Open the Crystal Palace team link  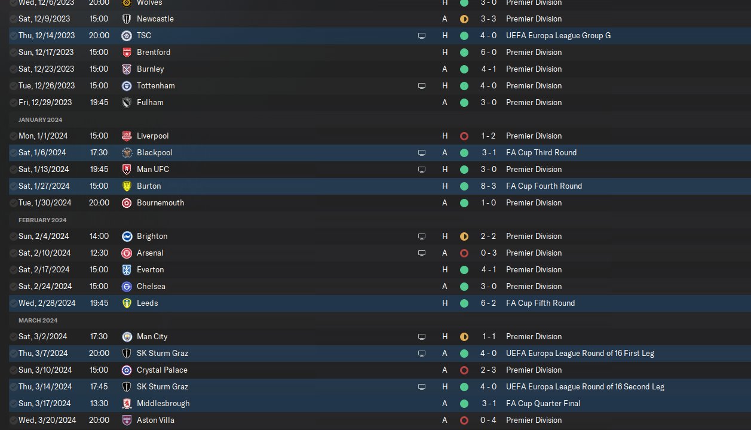[162, 370]
